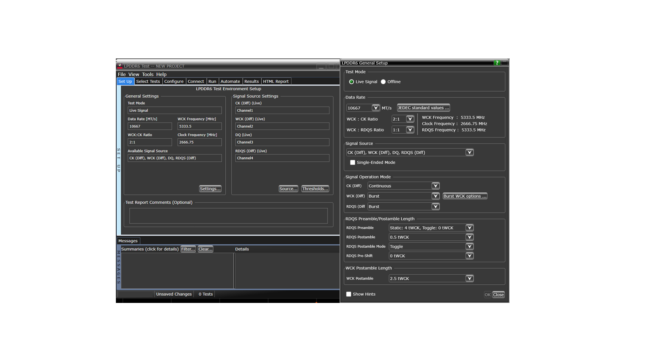This screenshot has width=646, height=363.
Task: Click the Test Report Comments text field
Action: coord(228,215)
